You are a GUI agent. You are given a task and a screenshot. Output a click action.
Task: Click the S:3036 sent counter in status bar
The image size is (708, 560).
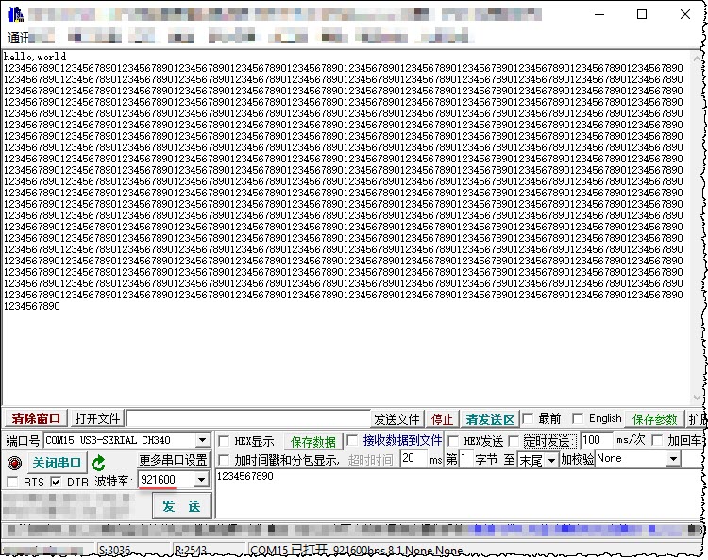(x=114, y=551)
